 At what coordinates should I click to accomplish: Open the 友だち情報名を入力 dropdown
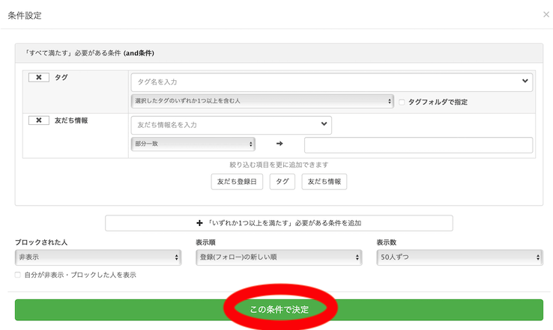pos(231,124)
